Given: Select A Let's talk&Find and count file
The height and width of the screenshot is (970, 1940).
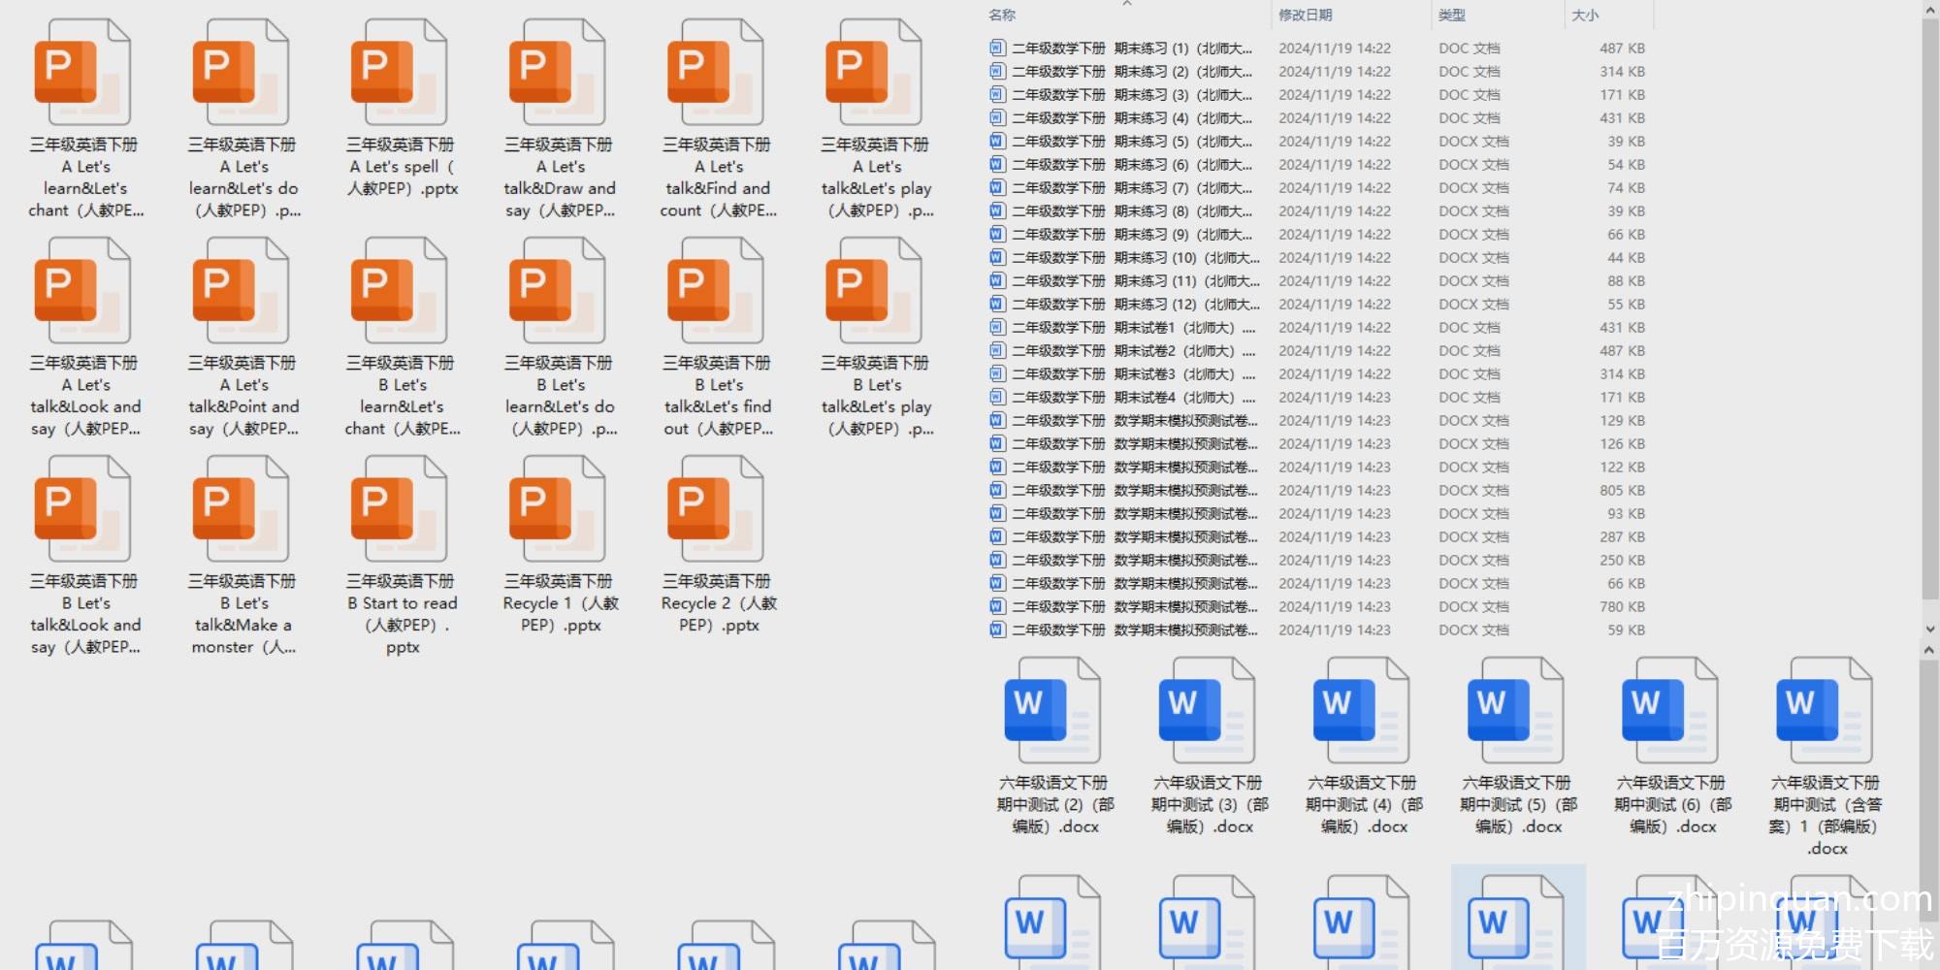Looking at the screenshot, I should (x=717, y=73).
